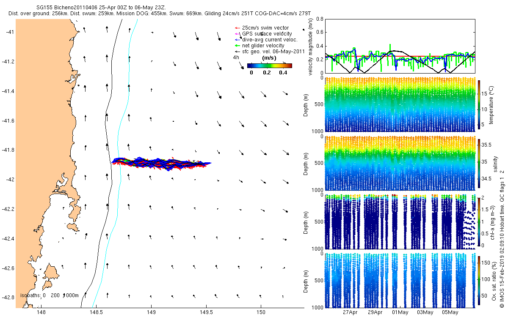Click the green net glider velocity arrow

click(x=237, y=46)
